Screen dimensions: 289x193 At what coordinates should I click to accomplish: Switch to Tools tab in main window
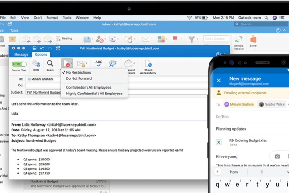click(14, 30)
